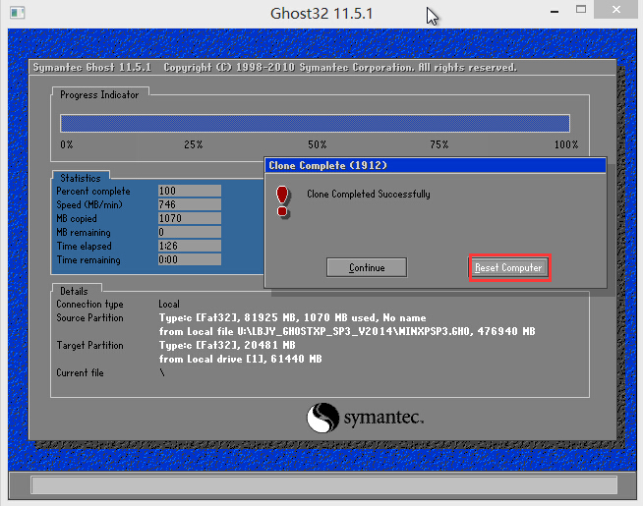Click the 100% progress scale label

565,144
